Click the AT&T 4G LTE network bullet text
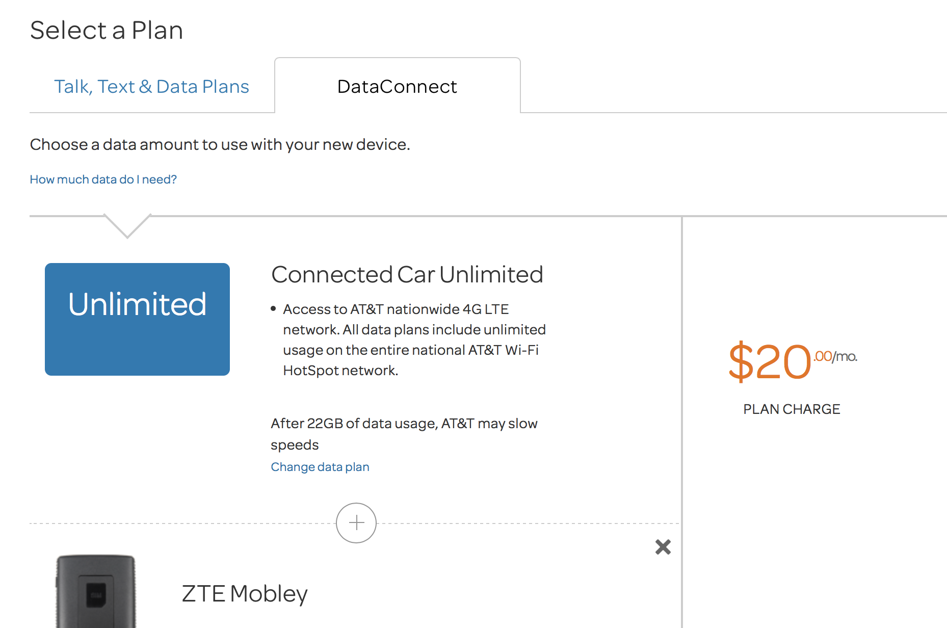Viewport: 947px width, 628px height. (414, 339)
